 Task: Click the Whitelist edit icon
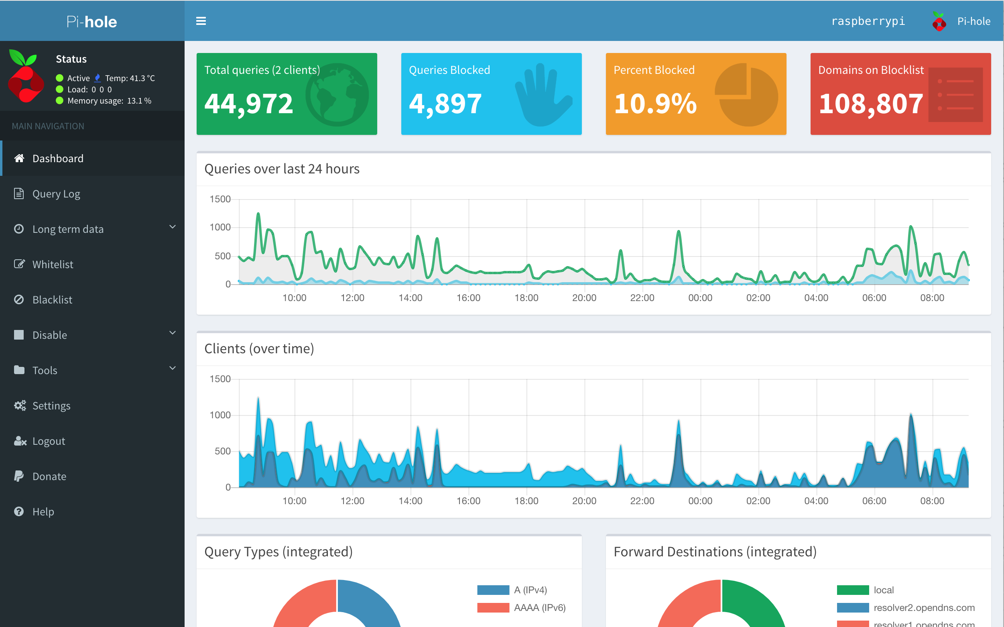[19, 264]
